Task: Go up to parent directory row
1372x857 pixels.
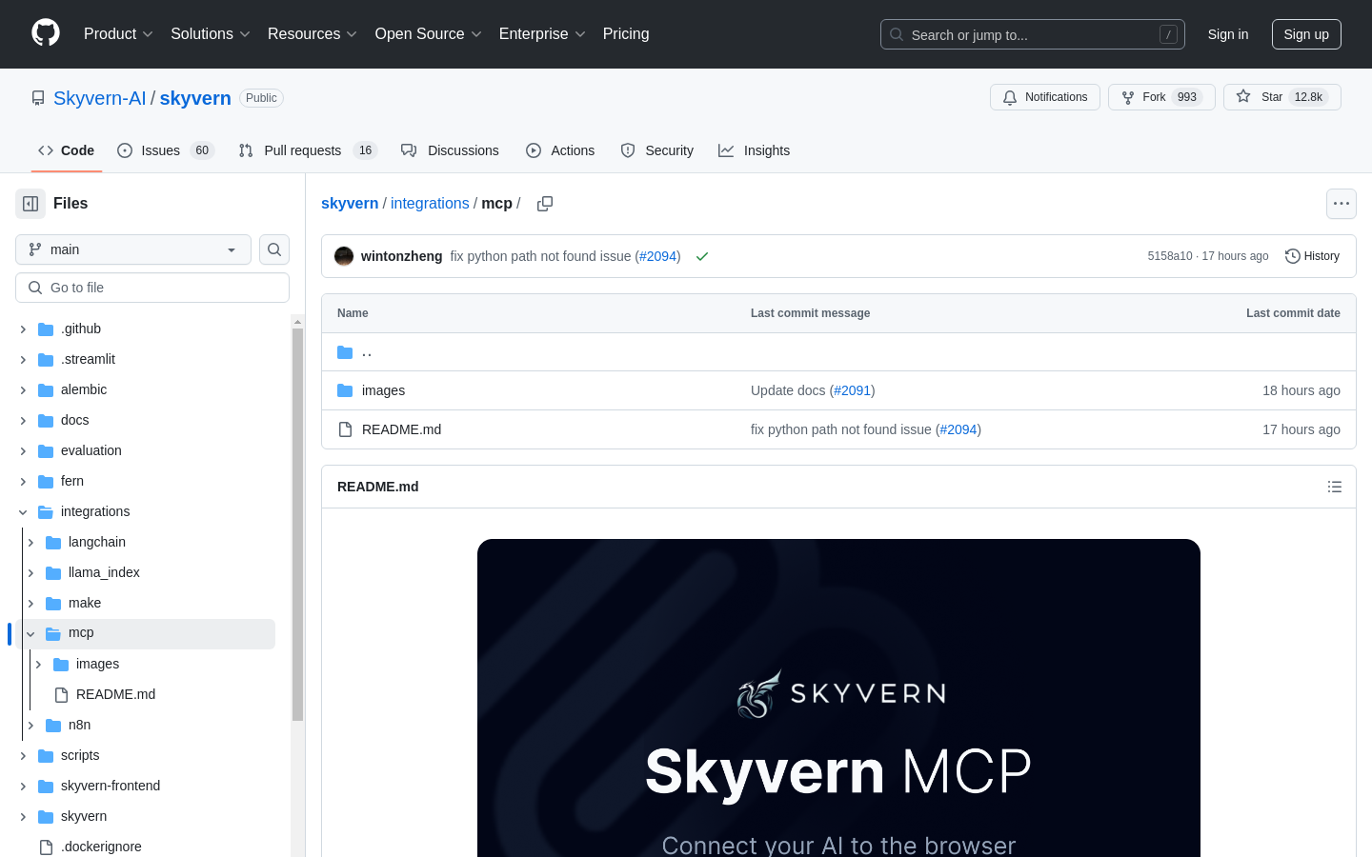Action: (x=838, y=352)
